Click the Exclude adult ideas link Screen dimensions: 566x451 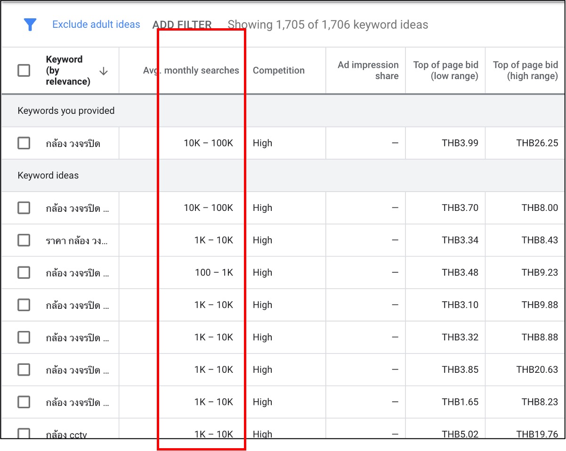pyautogui.click(x=96, y=24)
